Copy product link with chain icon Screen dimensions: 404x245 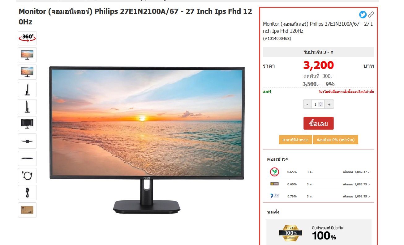click(x=371, y=15)
